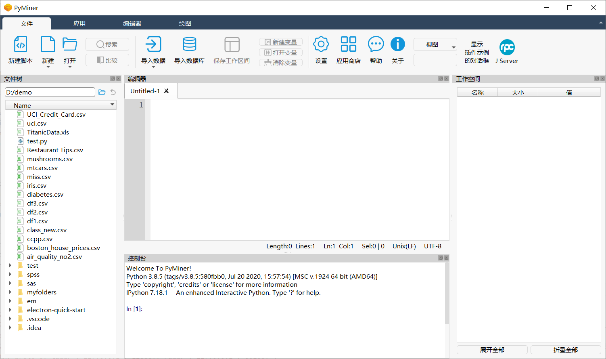606x359 pixels.
Task: Switch to the 编辑器 ribbon tab
Action: pyautogui.click(x=132, y=23)
